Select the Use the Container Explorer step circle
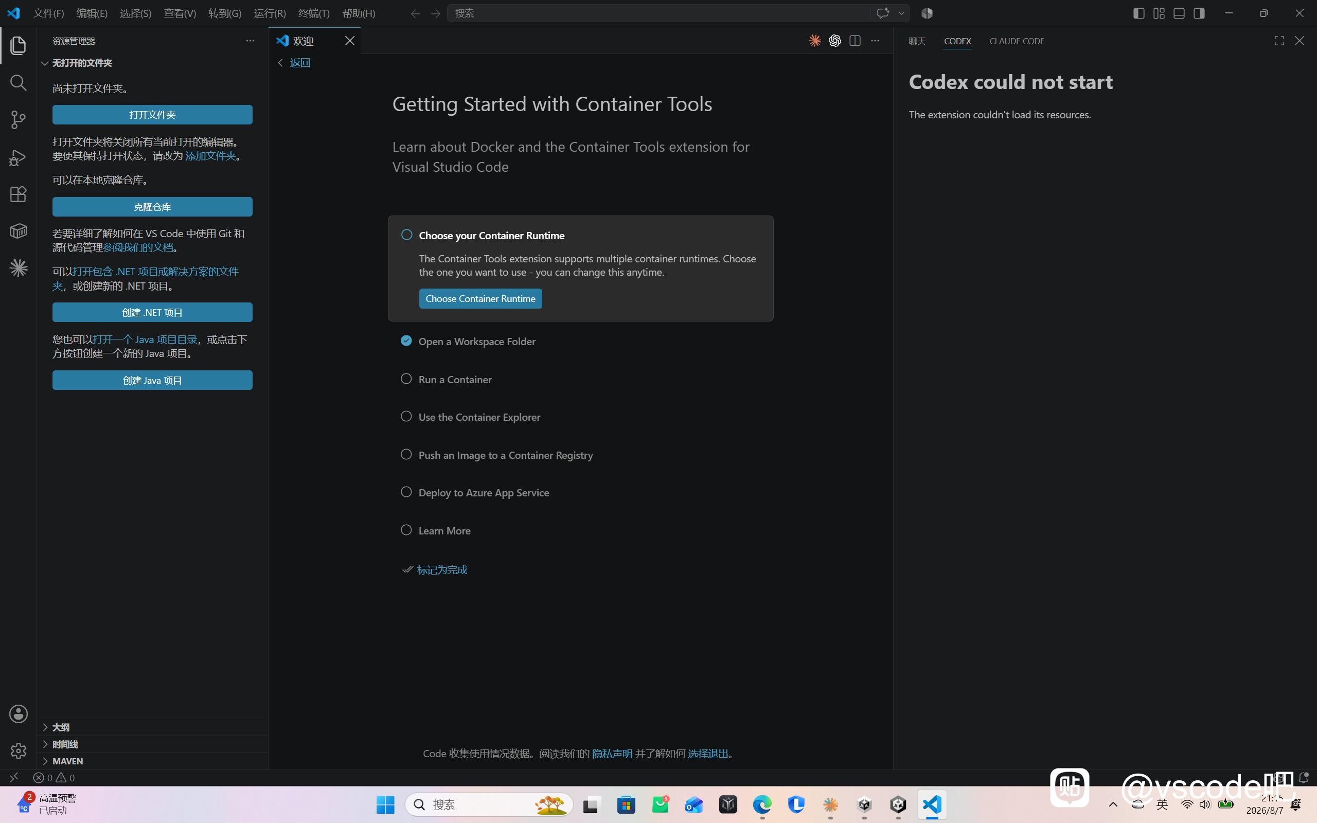 point(406,417)
